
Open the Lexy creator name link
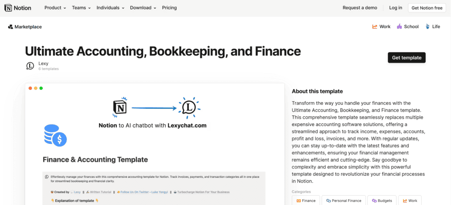(43, 63)
